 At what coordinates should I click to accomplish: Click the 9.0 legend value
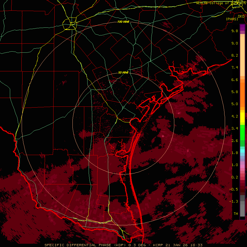pyautogui.click(x=235, y=43)
